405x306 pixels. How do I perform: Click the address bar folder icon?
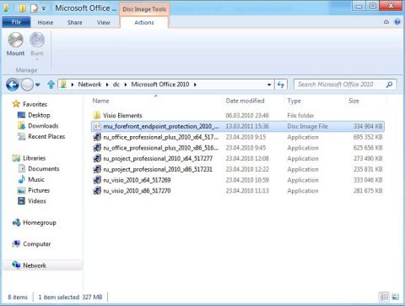63,85
